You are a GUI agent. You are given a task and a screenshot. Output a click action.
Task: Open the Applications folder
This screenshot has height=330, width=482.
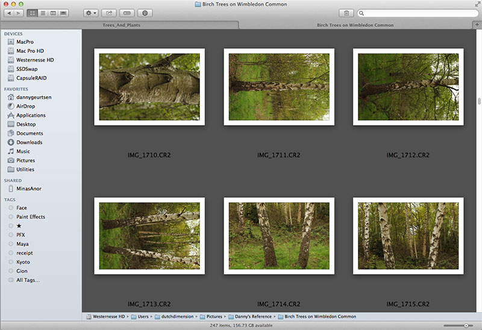coord(31,115)
